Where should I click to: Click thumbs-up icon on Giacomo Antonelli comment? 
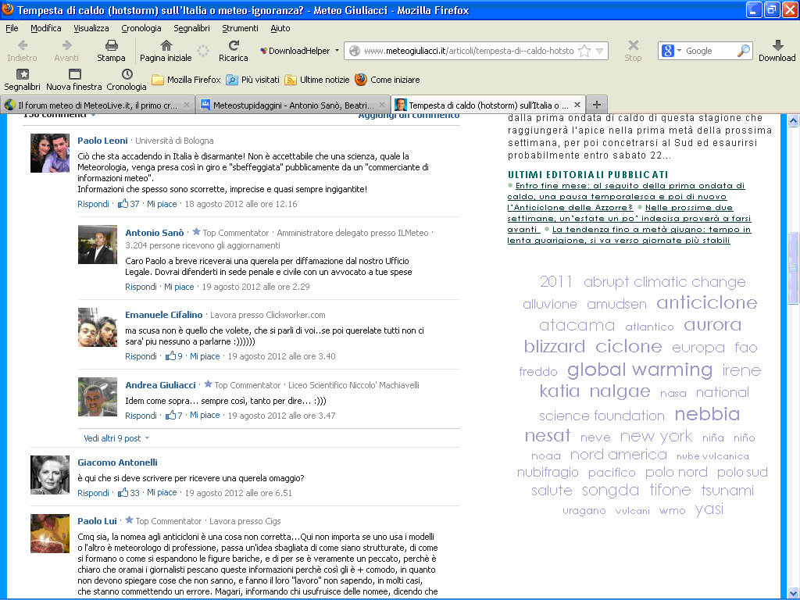(x=123, y=492)
